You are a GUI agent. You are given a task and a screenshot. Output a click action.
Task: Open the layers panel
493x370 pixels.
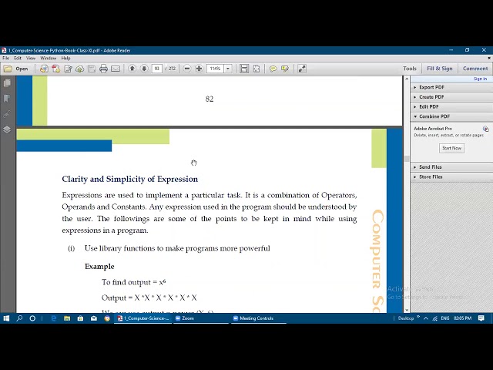pyautogui.click(x=7, y=129)
